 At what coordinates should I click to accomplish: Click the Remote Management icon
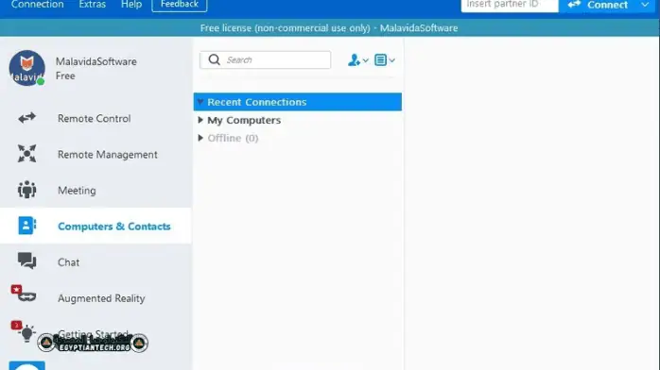[26, 154]
